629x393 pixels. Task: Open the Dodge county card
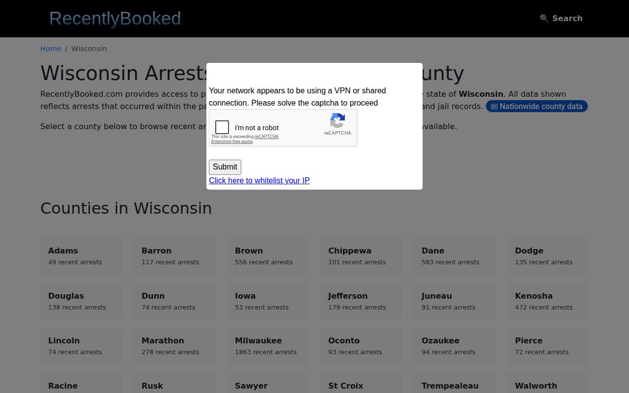[548, 256]
